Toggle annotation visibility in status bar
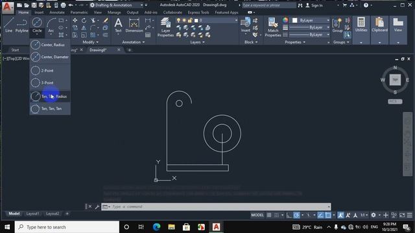Viewport: 415px width, 233px height. coord(340,215)
